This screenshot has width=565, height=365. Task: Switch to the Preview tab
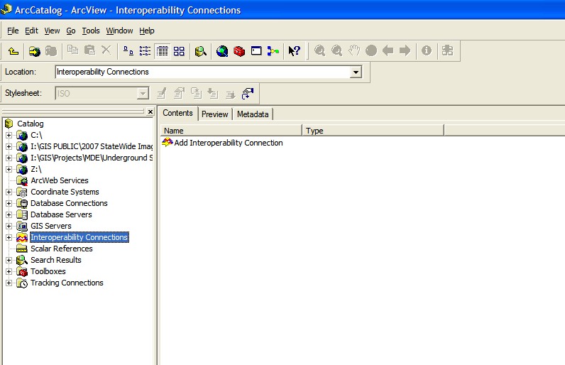pyautogui.click(x=215, y=114)
